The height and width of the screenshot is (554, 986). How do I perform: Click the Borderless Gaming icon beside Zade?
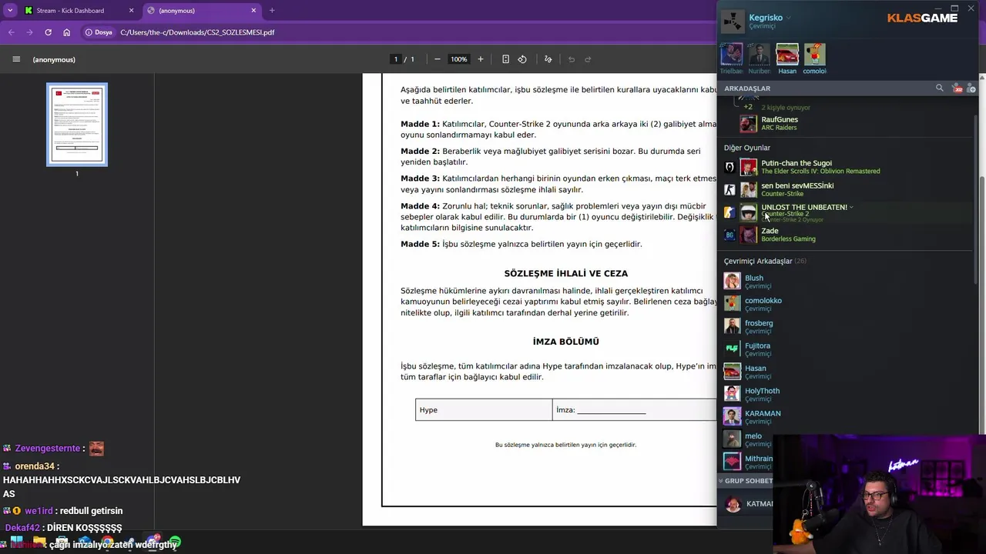pos(729,235)
